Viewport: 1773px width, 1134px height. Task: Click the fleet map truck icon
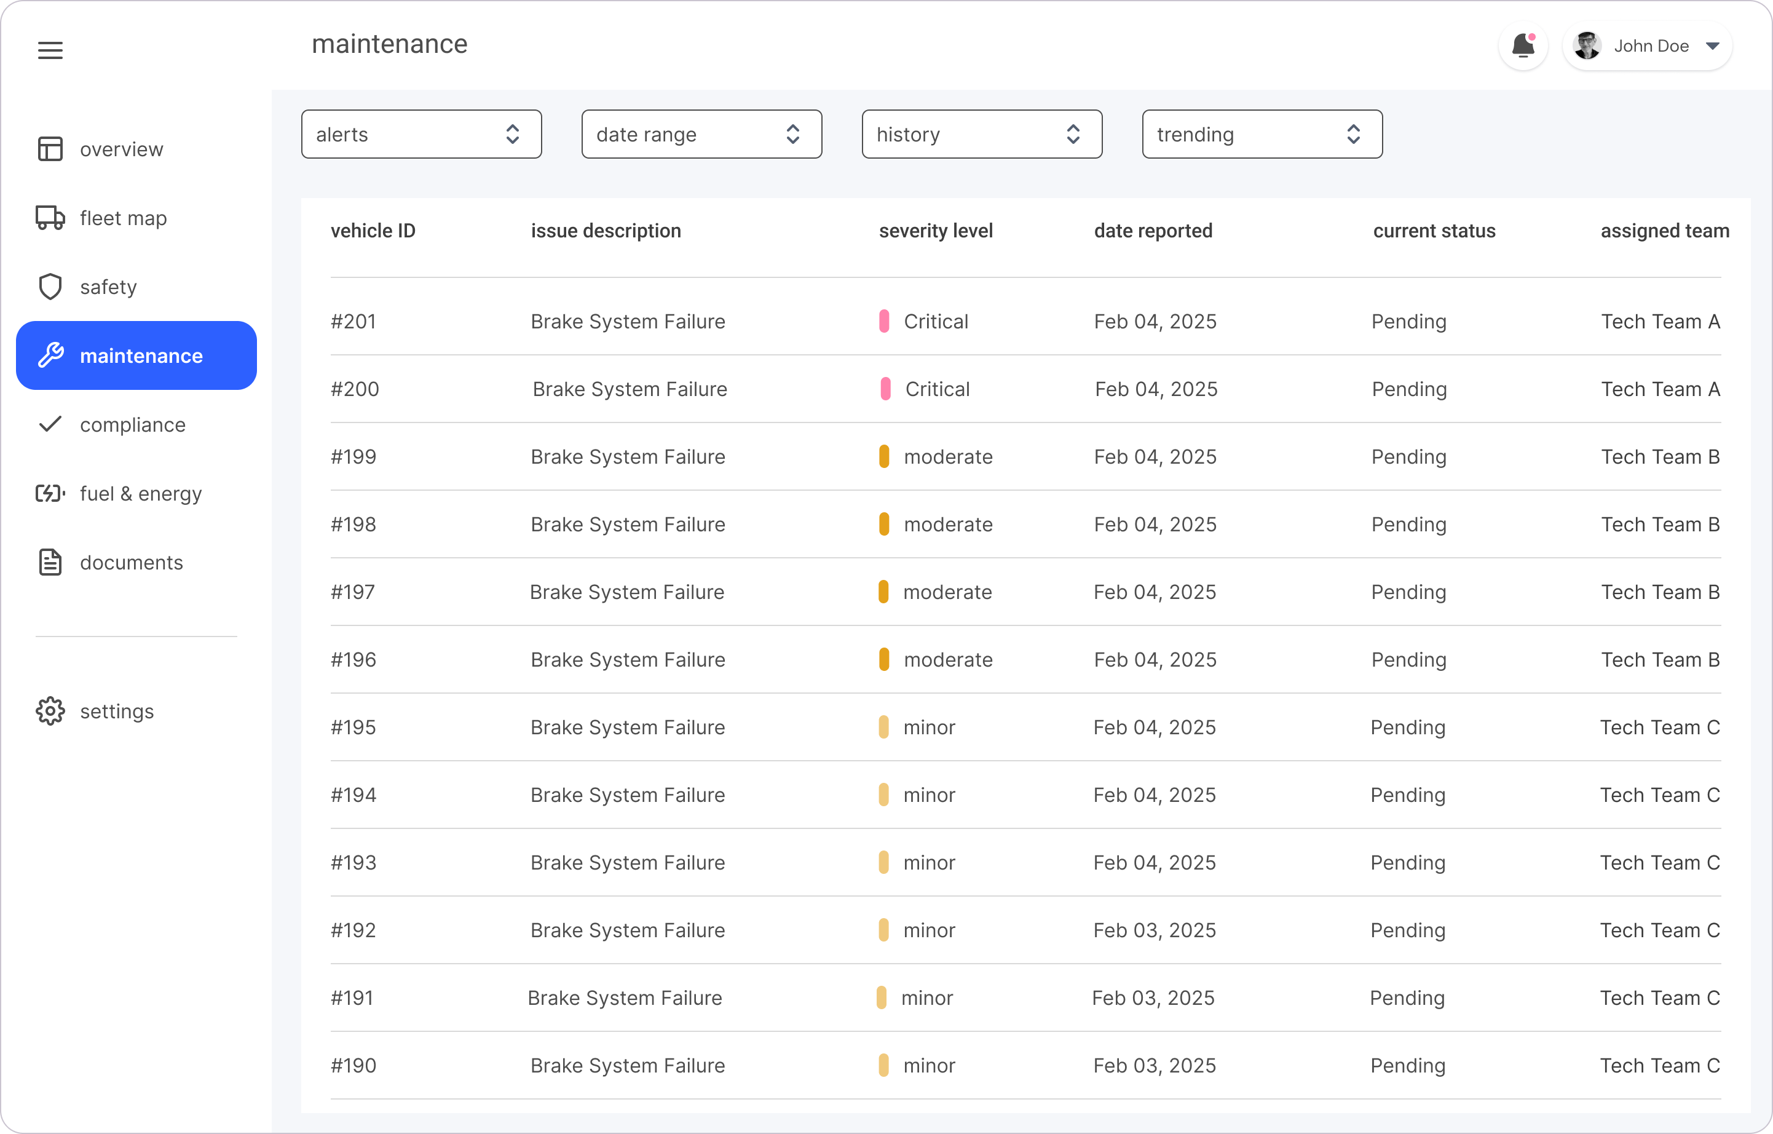click(x=50, y=218)
